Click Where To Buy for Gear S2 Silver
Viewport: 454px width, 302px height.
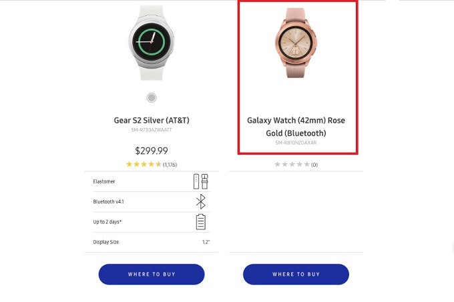pyautogui.click(x=152, y=274)
